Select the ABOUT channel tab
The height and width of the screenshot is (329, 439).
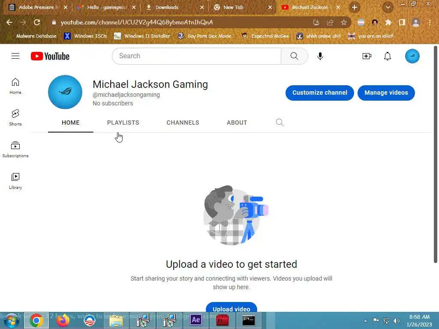pyautogui.click(x=237, y=123)
